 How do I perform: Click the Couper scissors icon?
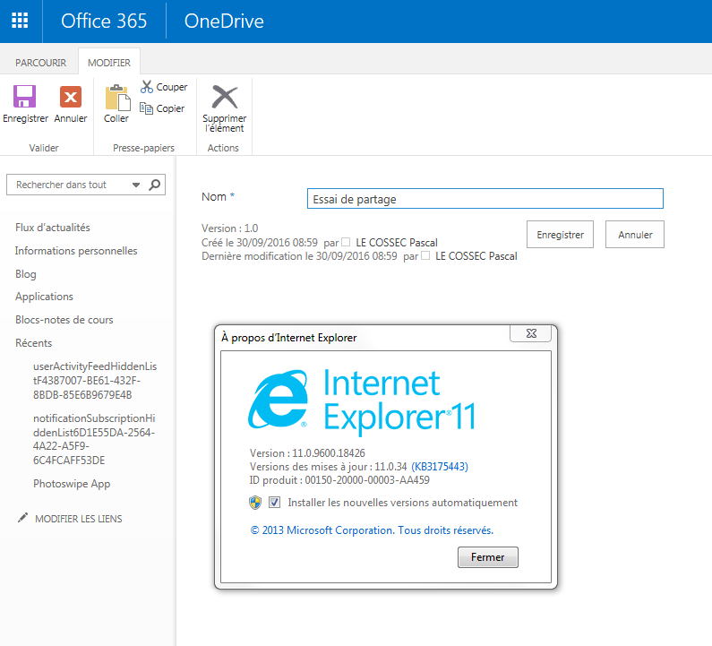[x=147, y=87]
